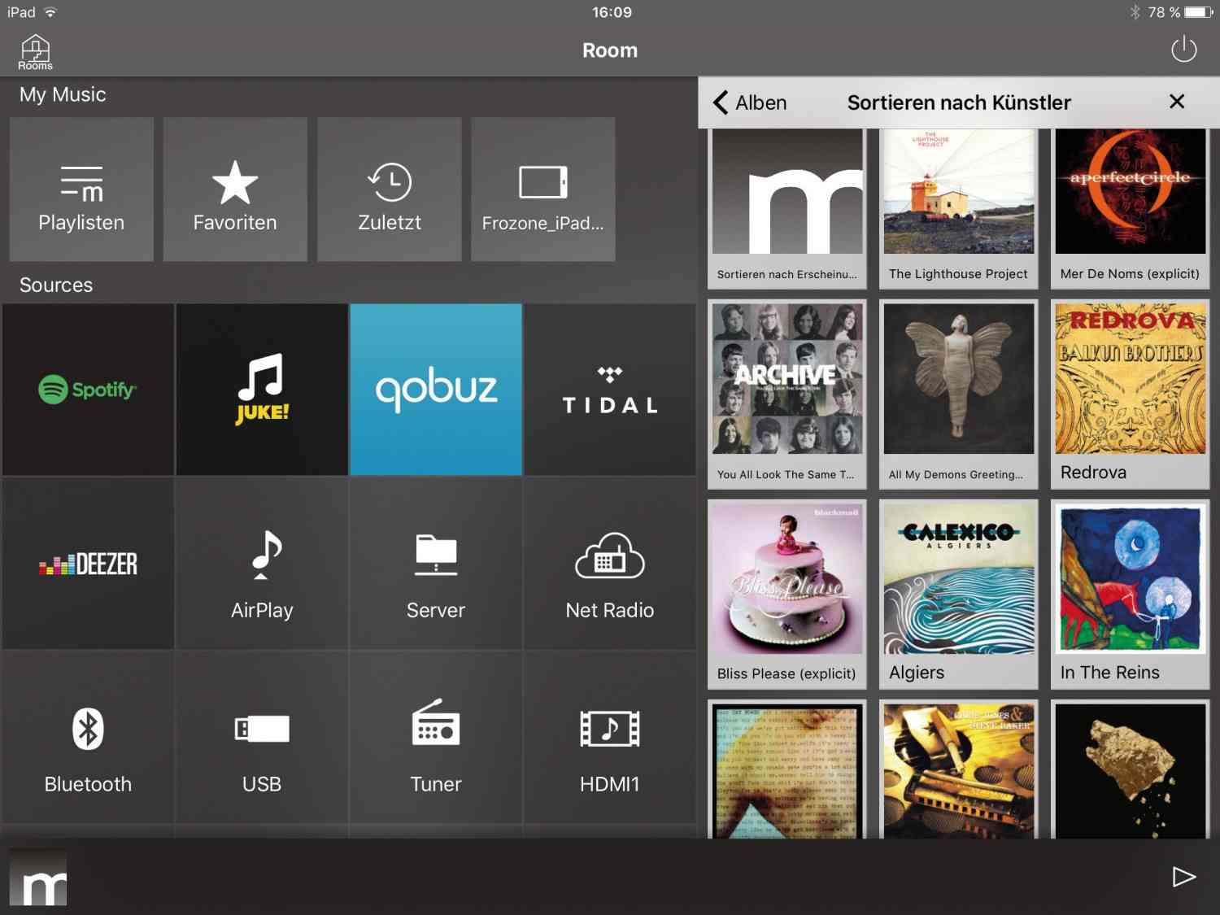Image resolution: width=1220 pixels, height=915 pixels.
Task: Select Spotify source
Action: pos(88,389)
